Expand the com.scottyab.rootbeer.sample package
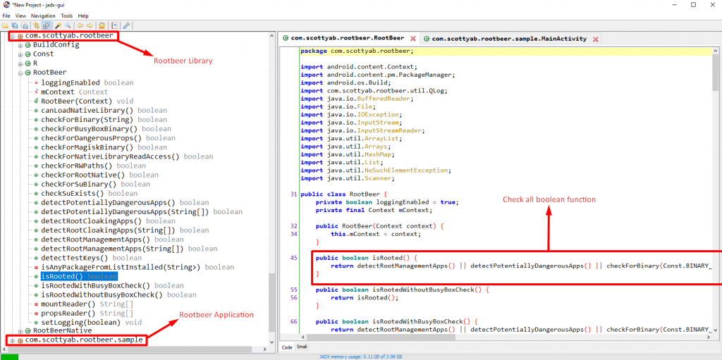Image resolution: width=722 pixels, height=360 pixels. click(12, 340)
